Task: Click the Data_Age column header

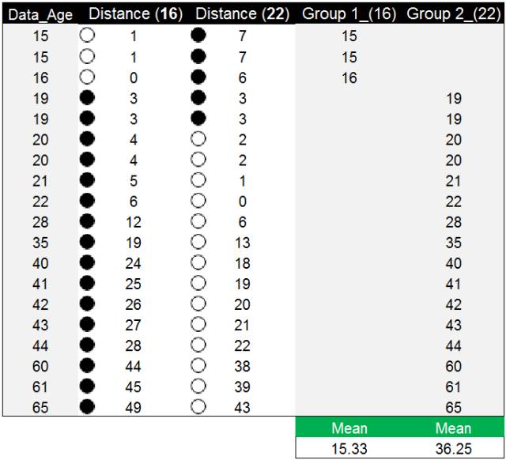Action: [40, 14]
